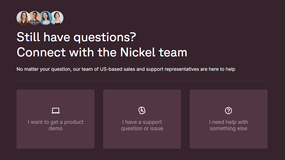
Task: Click the 'Still have questions?' heading
Action: coord(77,36)
